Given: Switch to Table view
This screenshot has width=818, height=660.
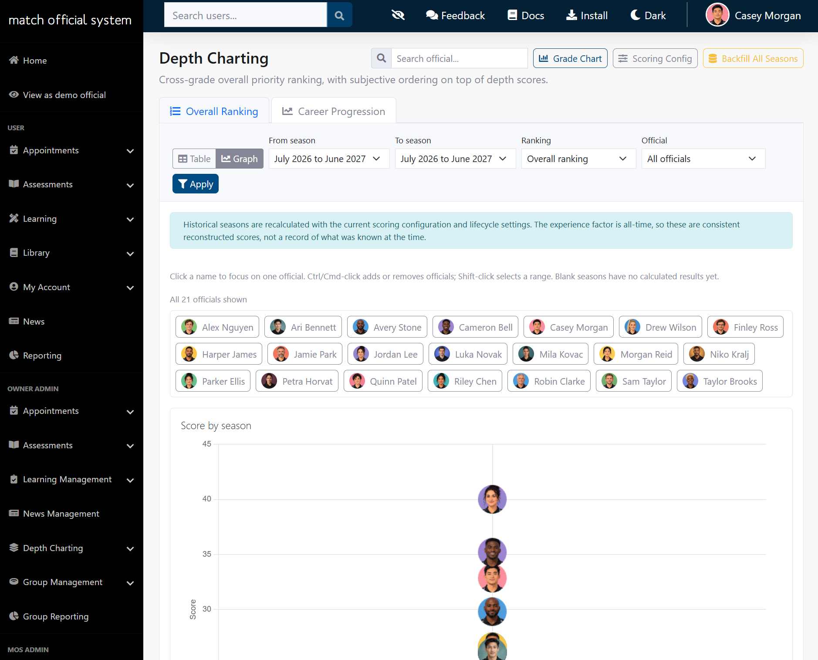Looking at the screenshot, I should tap(194, 159).
